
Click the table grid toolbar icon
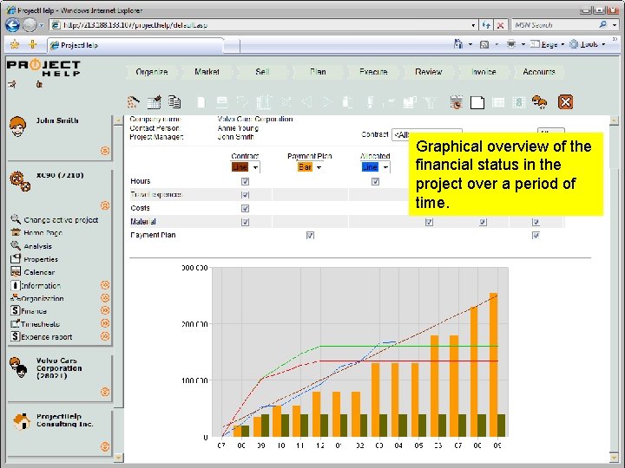[x=498, y=102]
